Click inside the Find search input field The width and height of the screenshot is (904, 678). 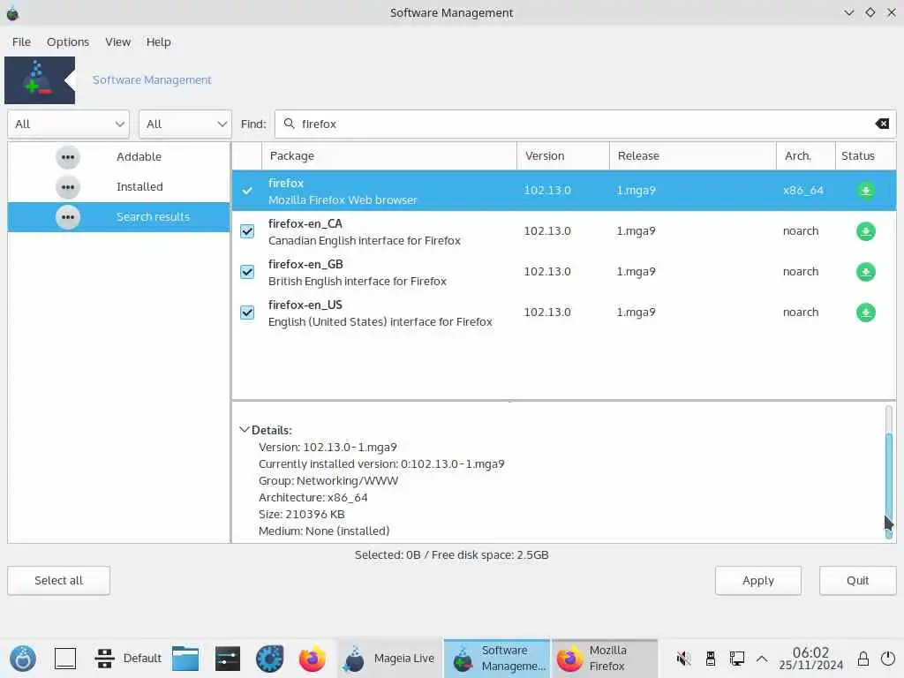(x=585, y=124)
